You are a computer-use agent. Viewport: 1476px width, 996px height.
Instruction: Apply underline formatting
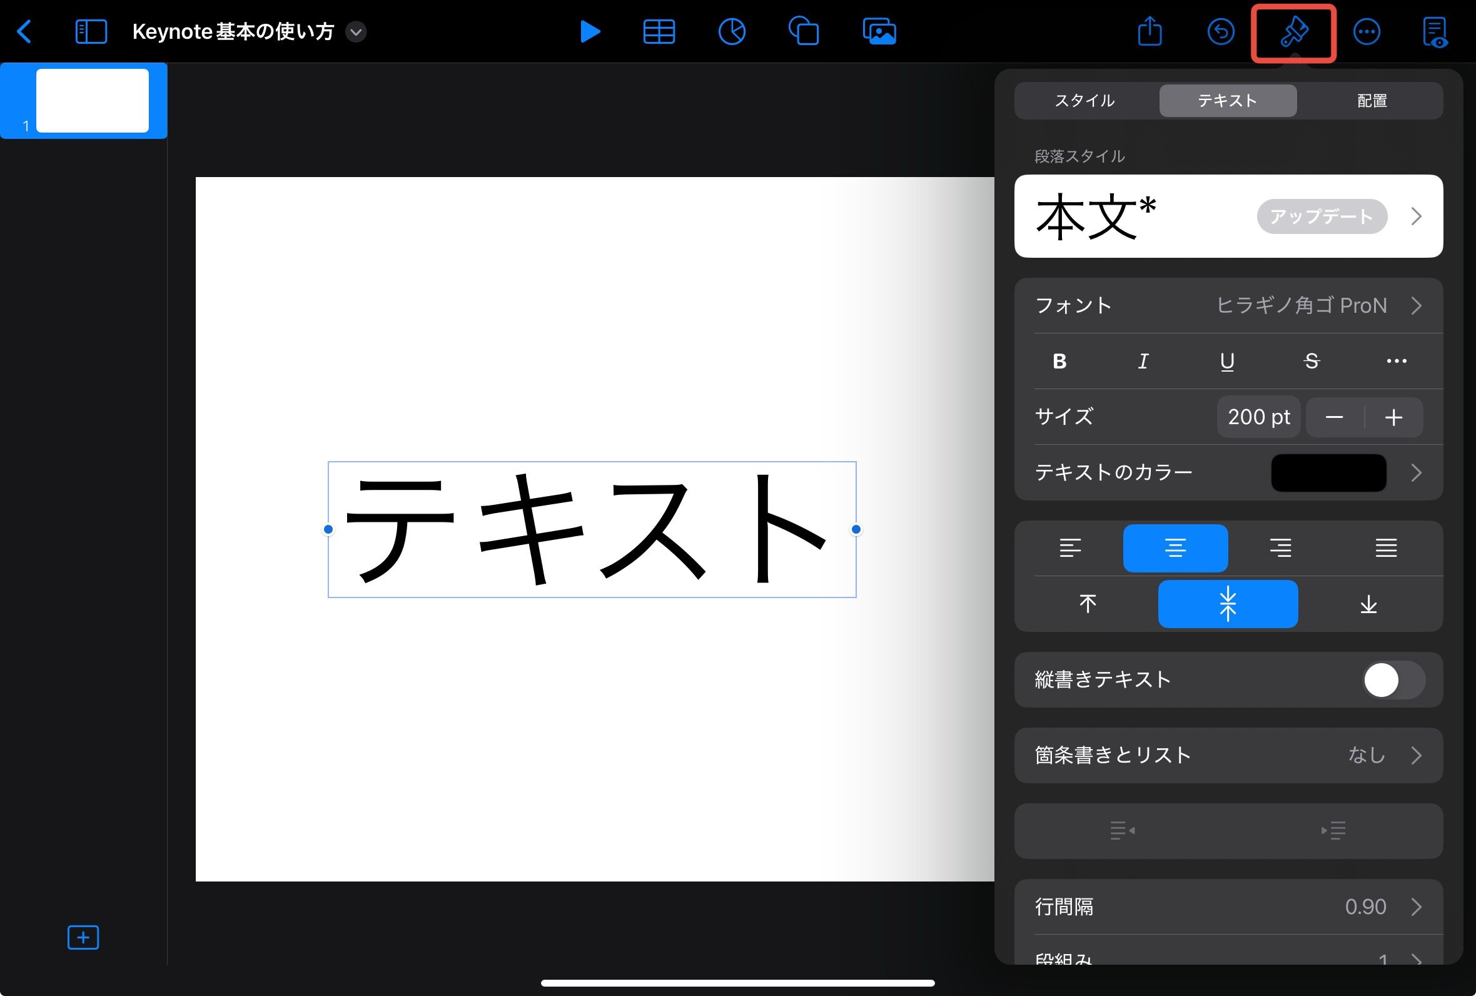[x=1227, y=362]
